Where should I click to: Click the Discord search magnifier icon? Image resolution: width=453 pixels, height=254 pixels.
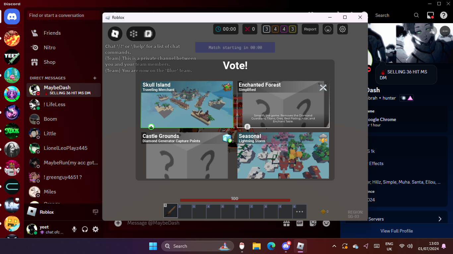[417, 15]
